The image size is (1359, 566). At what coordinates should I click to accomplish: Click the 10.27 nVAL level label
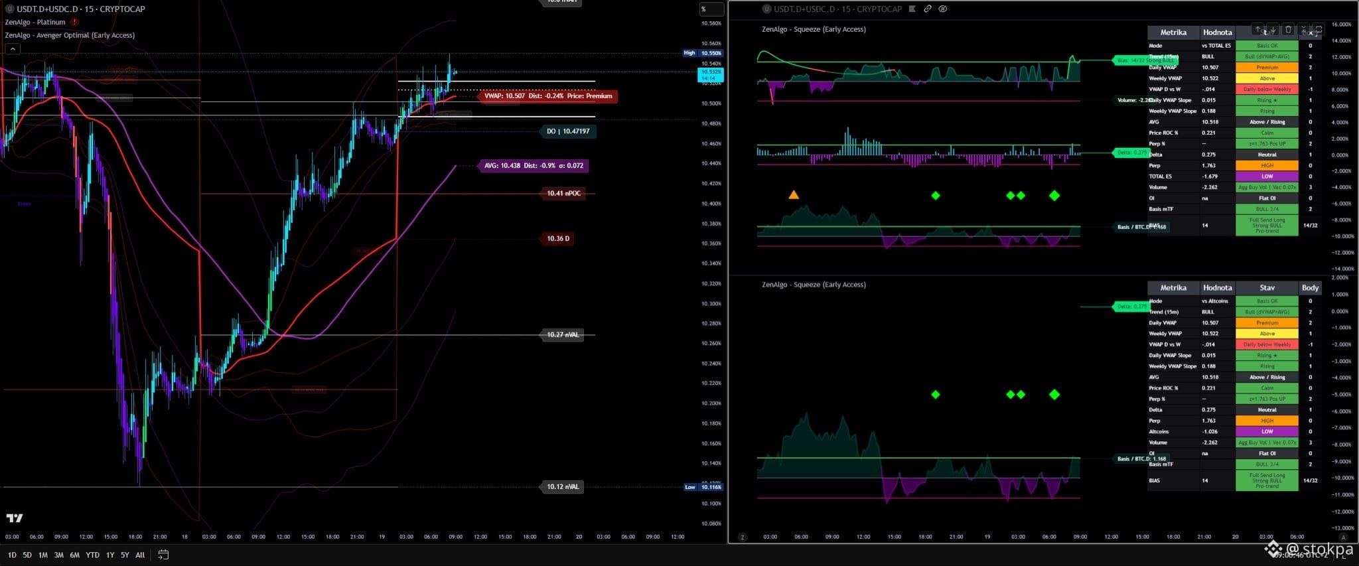tap(563, 335)
